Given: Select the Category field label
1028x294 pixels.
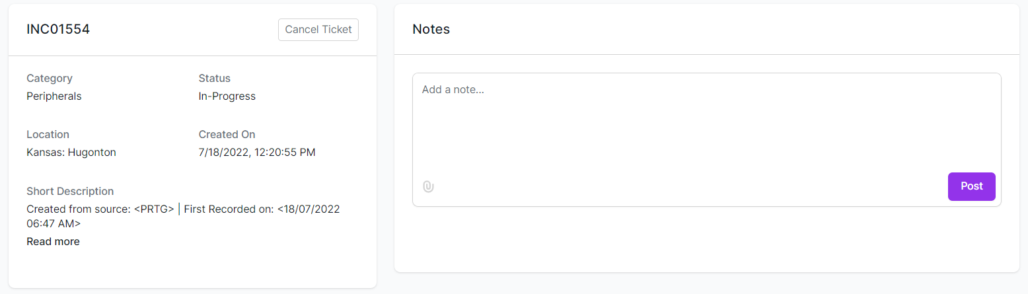Looking at the screenshot, I should click(x=50, y=78).
